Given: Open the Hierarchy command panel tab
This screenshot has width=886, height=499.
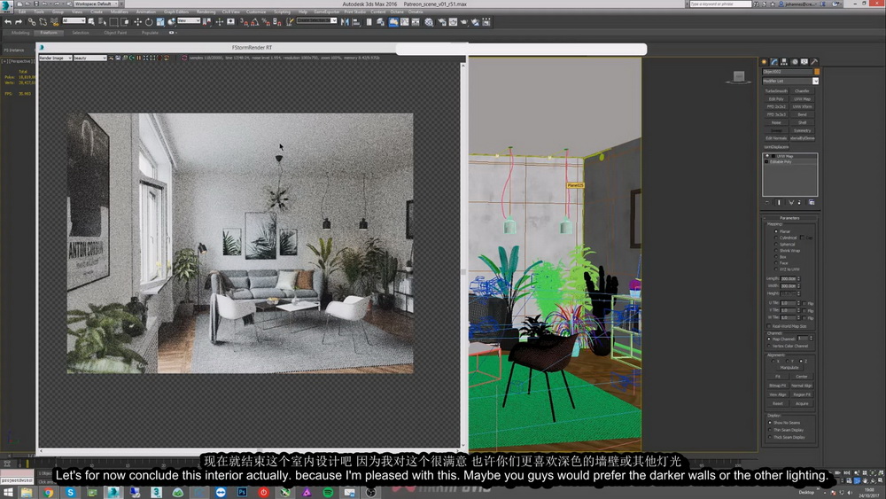Looking at the screenshot, I should coord(784,61).
